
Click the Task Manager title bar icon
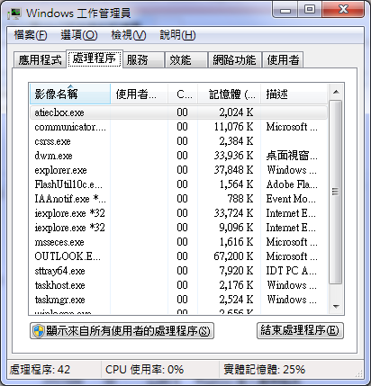(14, 13)
